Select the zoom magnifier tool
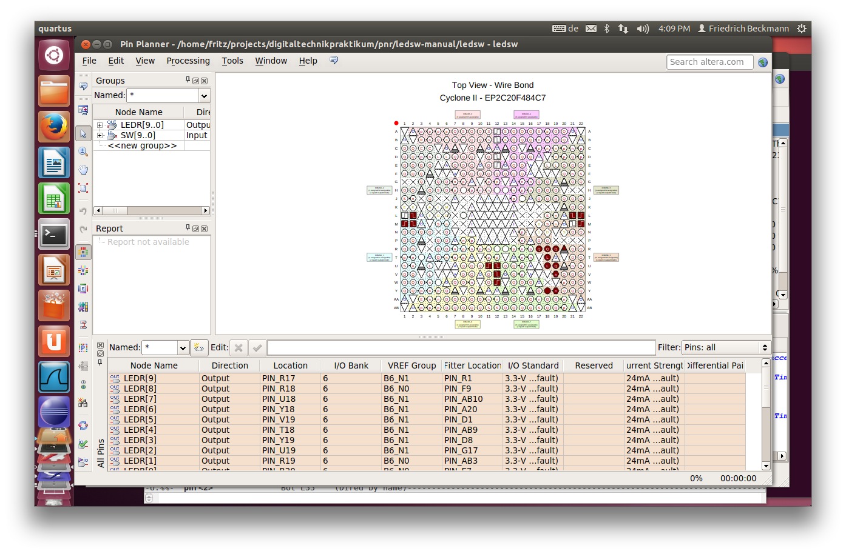Screen dimensions: 846x554 [83, 152]
